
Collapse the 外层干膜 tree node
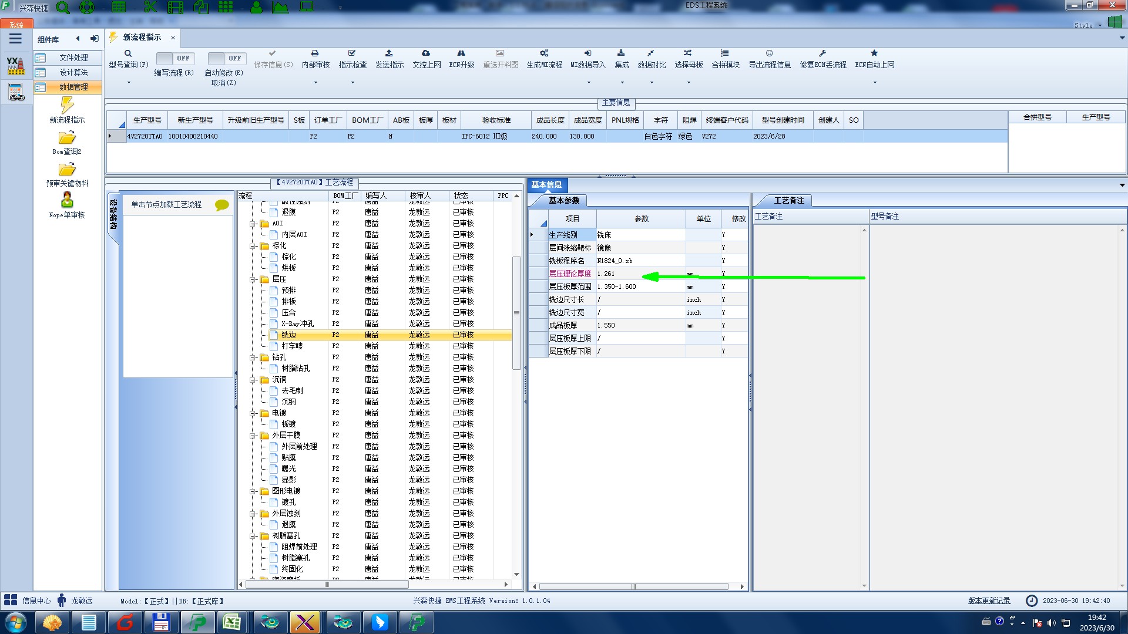coord(253,436)
